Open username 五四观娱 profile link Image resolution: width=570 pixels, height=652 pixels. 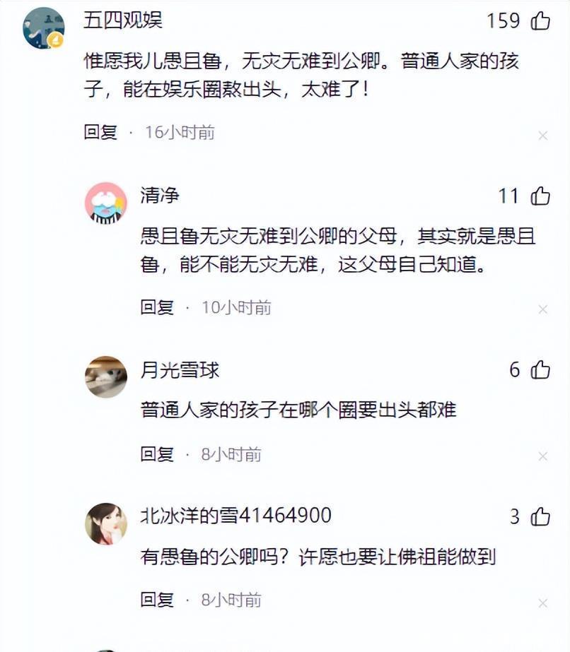(123, 20)
